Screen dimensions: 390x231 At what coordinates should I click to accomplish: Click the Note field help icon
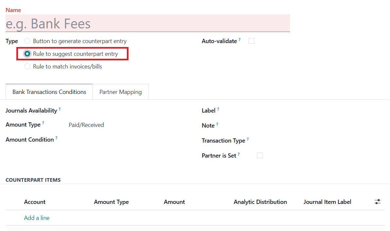(x=217, y=124)
